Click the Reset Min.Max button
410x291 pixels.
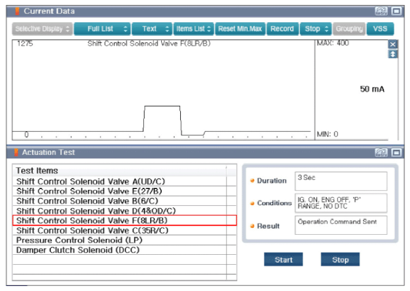pos(240,29)
